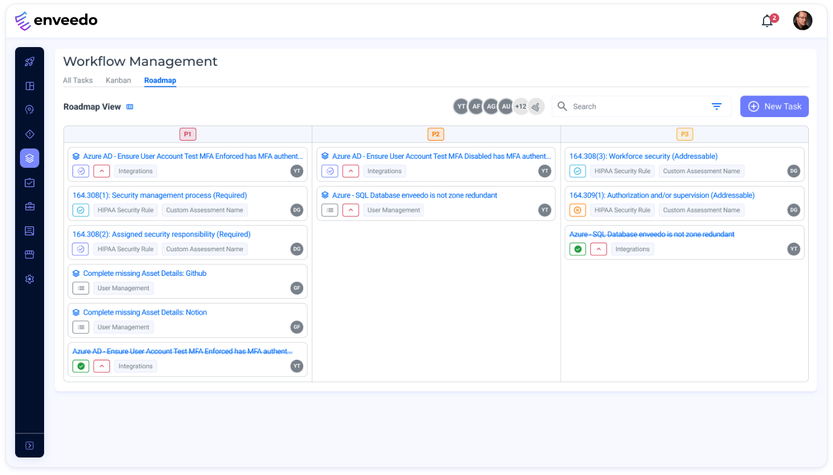Image resolution: width=833 pixels, height=475 pixels.
Task: Expand the sidebar using the bottom arrow
Action: coord(29,445)
